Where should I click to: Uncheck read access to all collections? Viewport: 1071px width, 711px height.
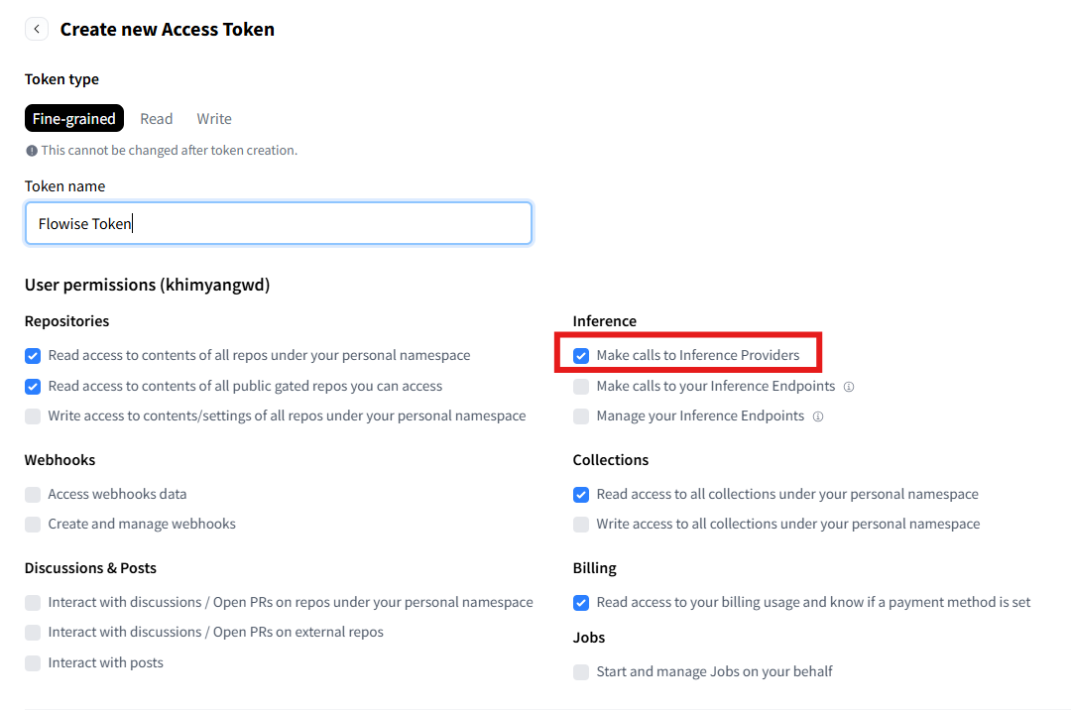pos(581,495)
